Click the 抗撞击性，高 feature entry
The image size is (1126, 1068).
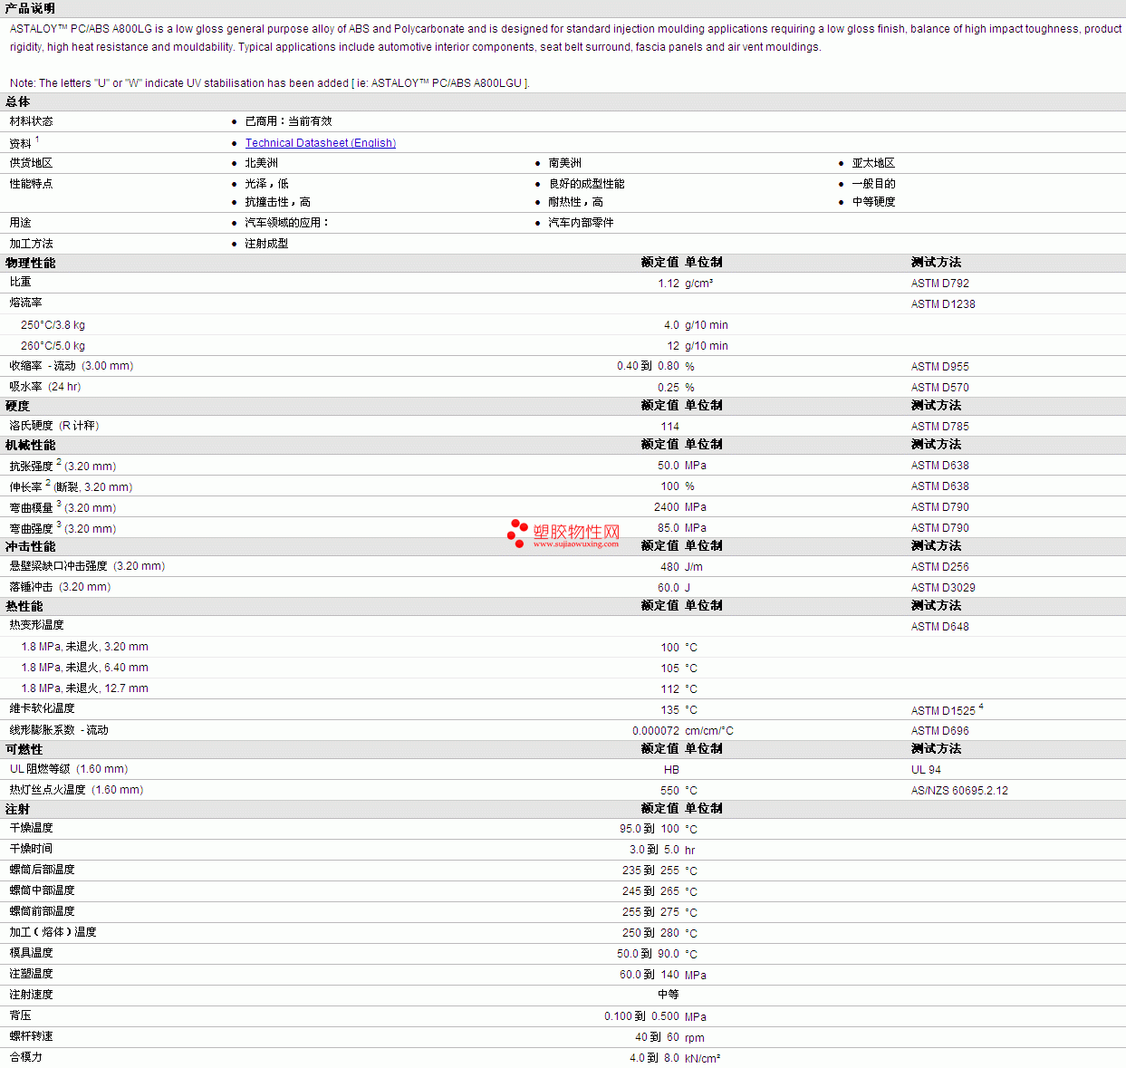(x=277, y=202)
